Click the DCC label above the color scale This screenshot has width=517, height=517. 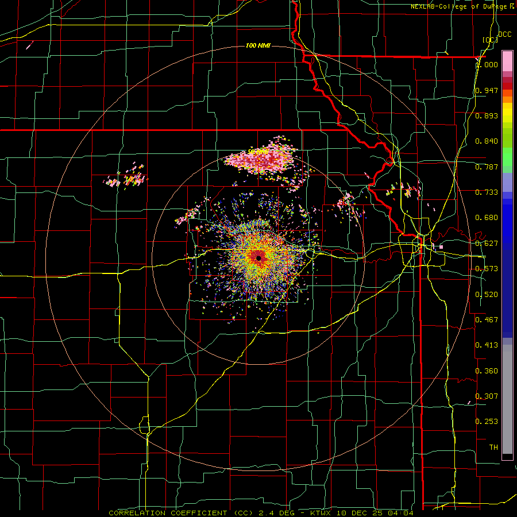[x=505, y=34]
